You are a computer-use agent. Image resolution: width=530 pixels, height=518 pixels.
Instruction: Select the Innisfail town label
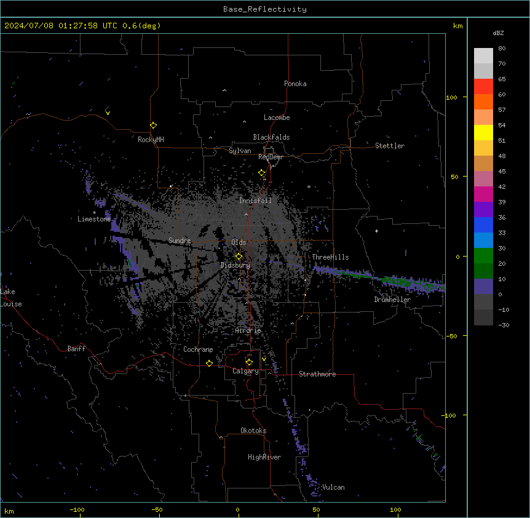click(256, 201)
